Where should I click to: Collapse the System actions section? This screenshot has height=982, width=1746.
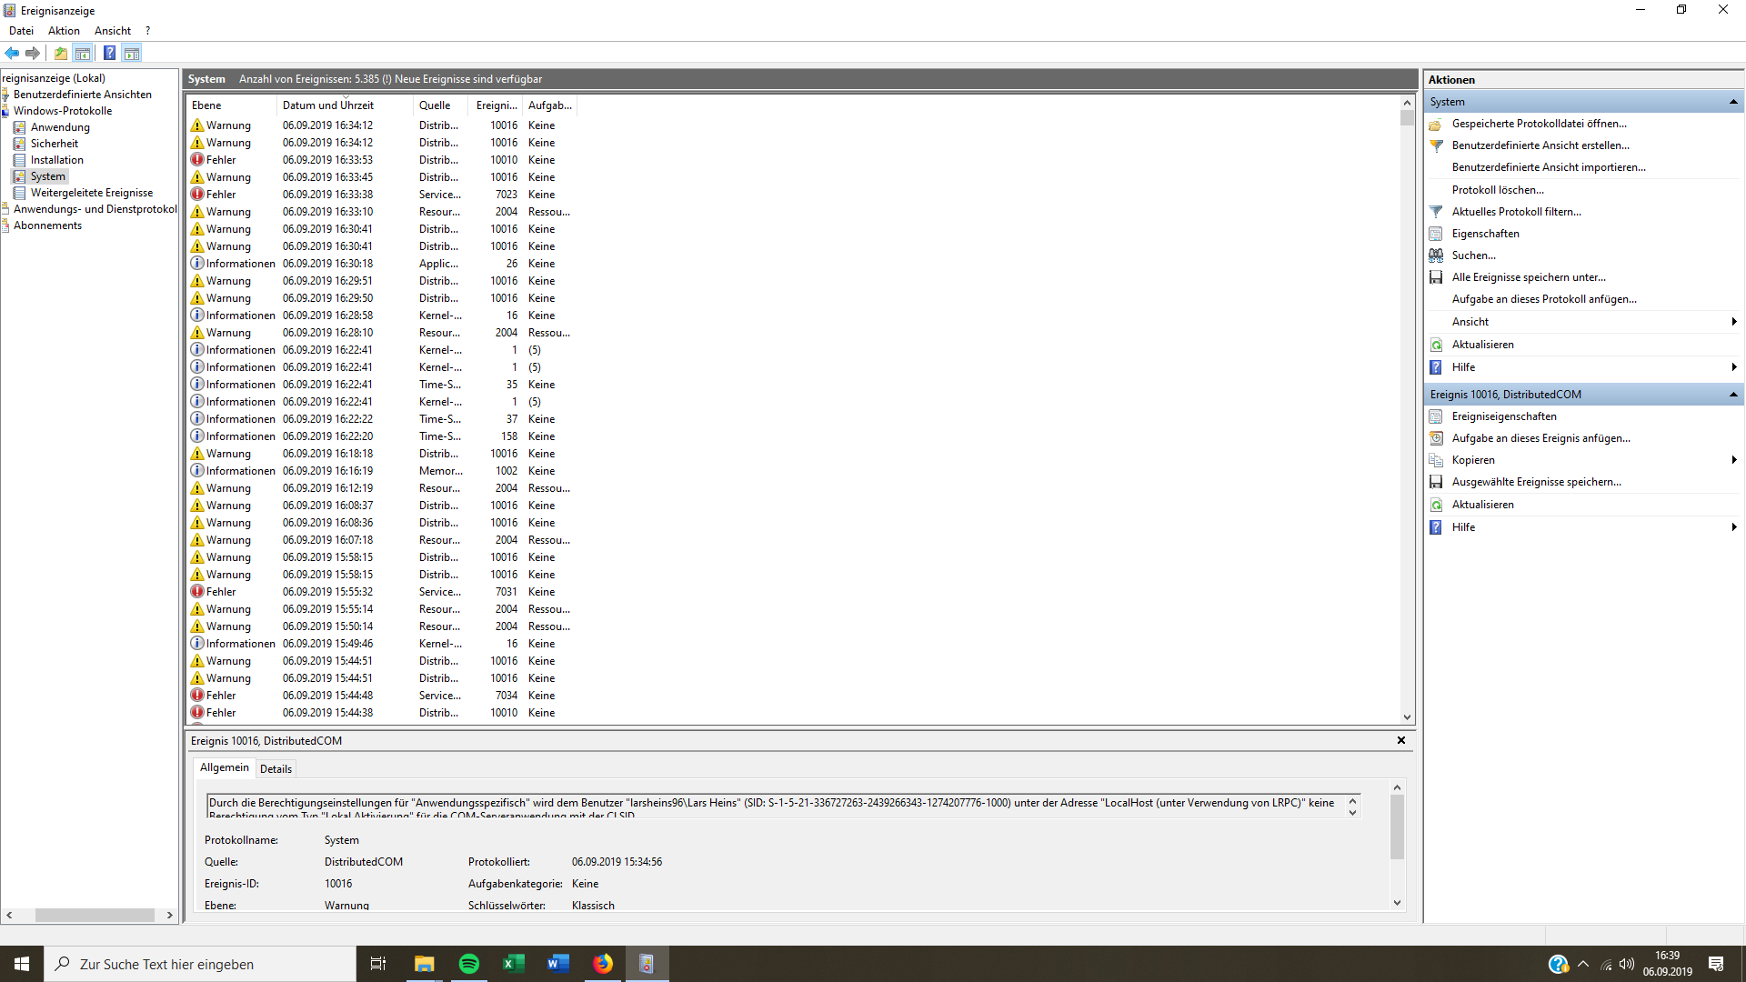coord(1733,102)
